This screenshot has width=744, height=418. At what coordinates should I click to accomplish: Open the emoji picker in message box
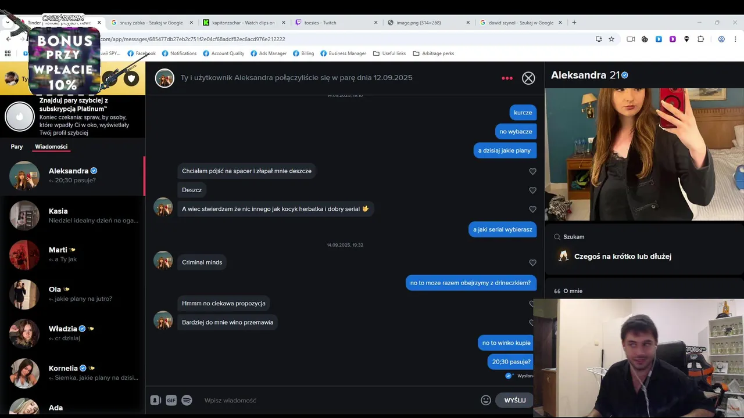click(486, 400)
